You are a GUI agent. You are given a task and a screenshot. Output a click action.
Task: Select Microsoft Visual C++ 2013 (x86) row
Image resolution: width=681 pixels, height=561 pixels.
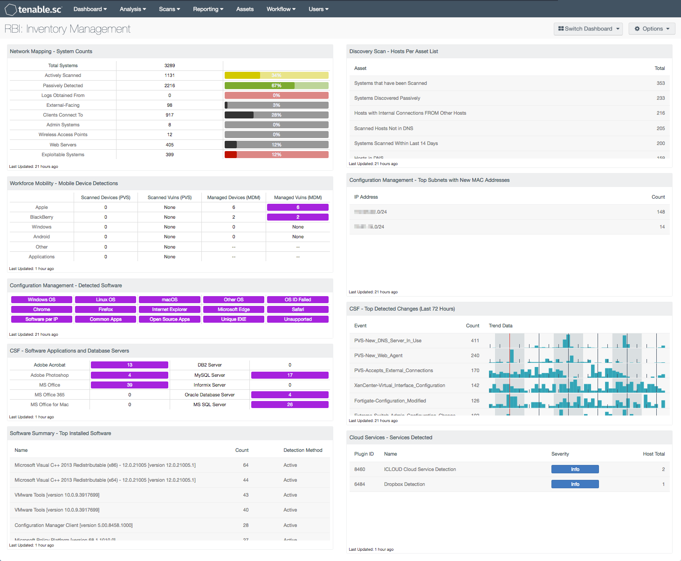170,465
